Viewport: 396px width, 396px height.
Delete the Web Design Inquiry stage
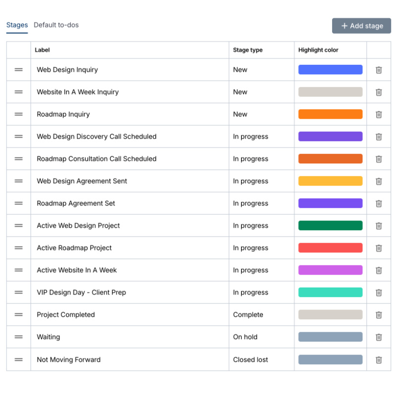[x=379, y=70]
